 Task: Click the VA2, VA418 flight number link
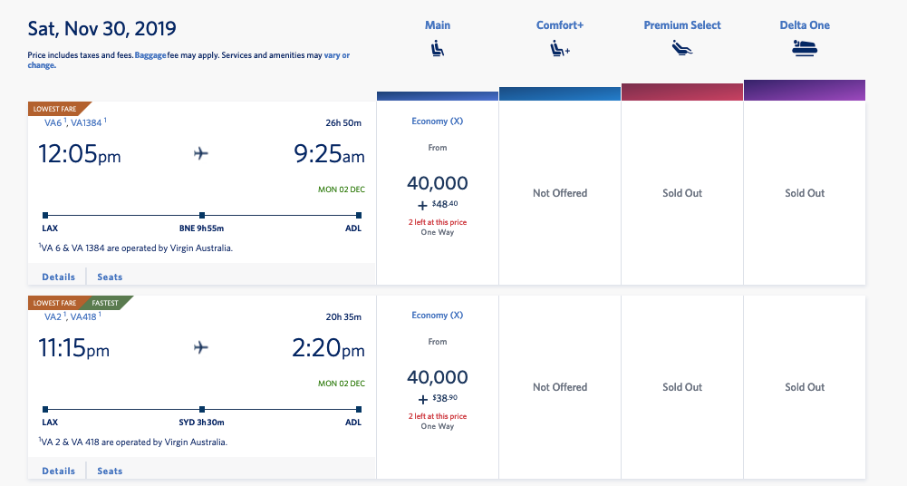[x=73, y=316]
